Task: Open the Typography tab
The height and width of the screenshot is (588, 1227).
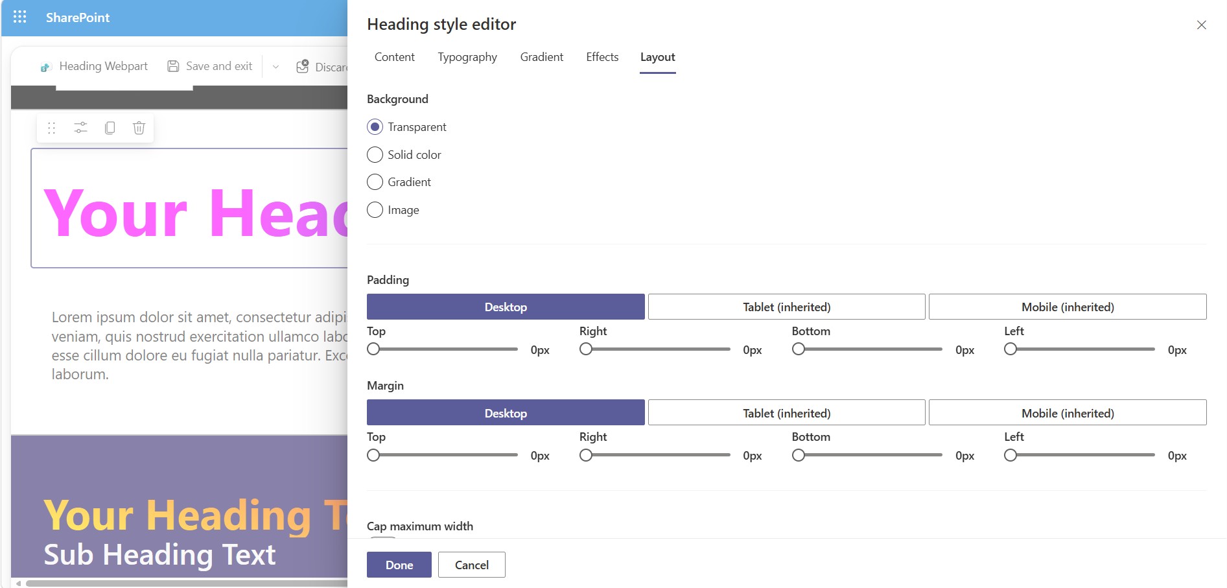Action: click(467, 57)
